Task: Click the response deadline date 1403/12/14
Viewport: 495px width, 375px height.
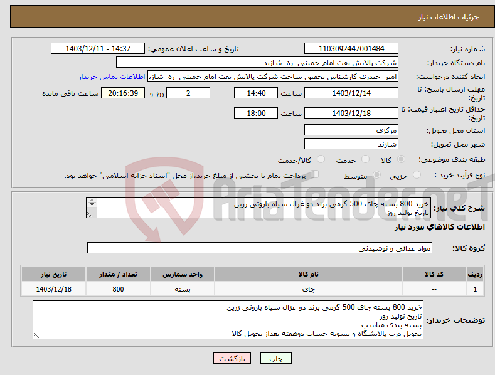Action: click(351, 93)
